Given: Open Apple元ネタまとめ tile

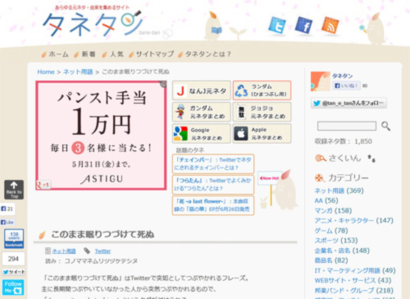Looking at the screenshot, I should tap(262, 133).
